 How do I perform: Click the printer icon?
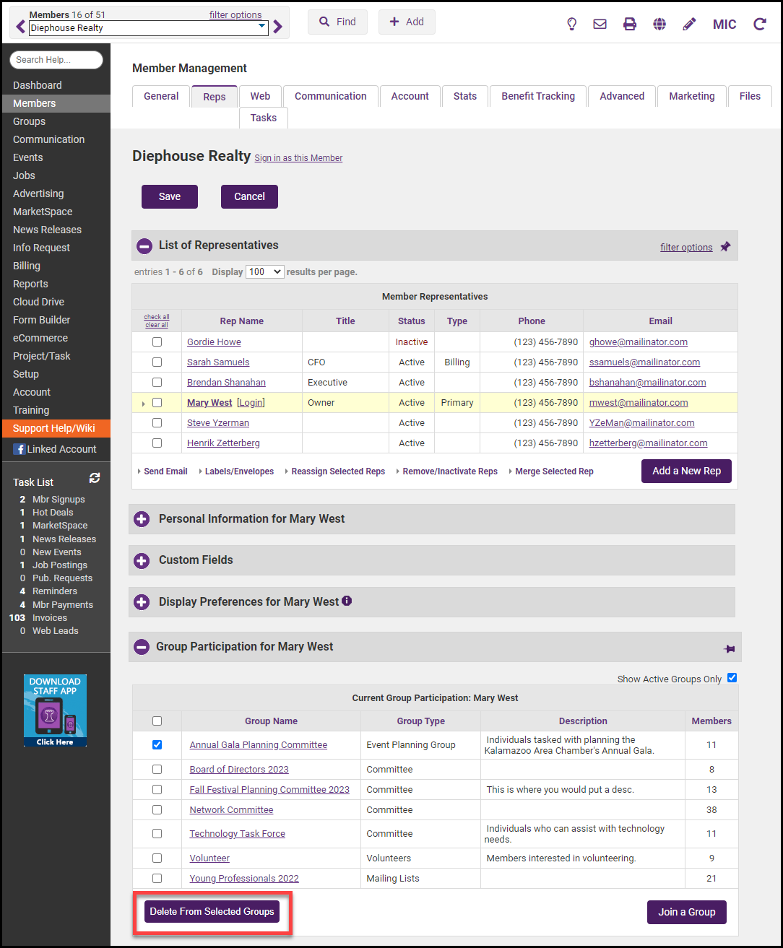[630, 24]
